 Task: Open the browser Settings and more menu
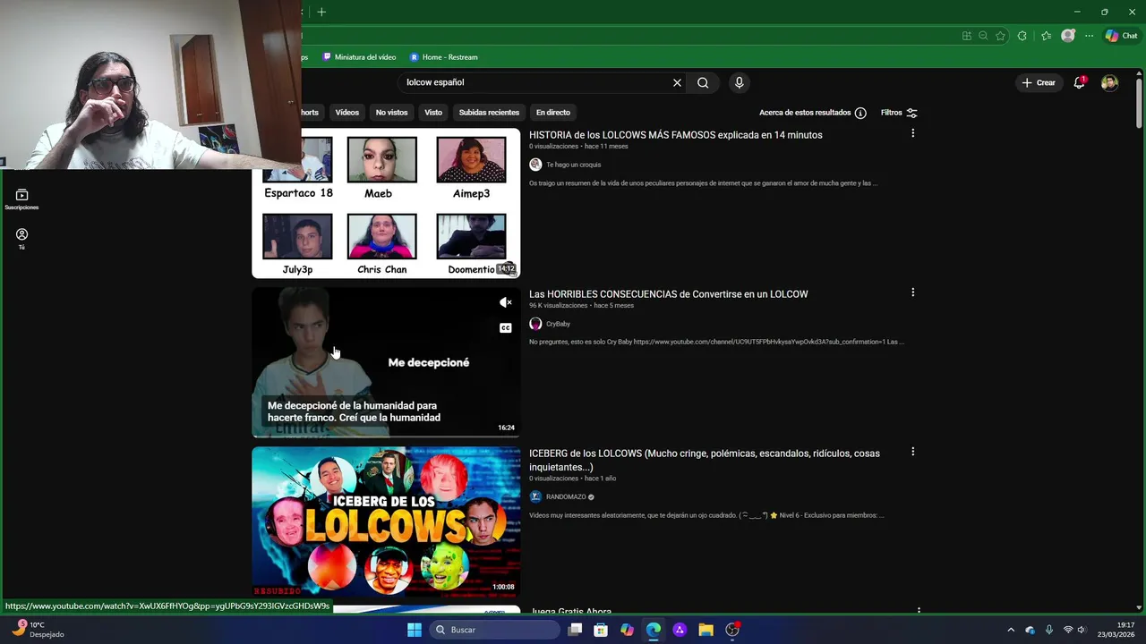point(1089,36)
